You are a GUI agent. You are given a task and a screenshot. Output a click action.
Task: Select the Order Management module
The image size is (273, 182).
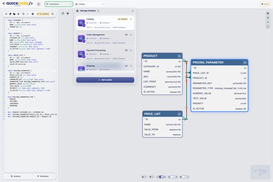coord(105,39)
